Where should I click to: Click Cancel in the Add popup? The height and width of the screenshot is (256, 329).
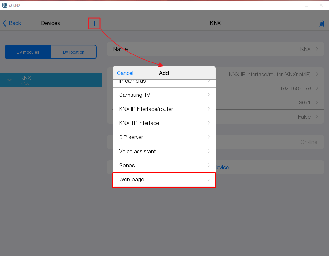[x=125, y=73]
